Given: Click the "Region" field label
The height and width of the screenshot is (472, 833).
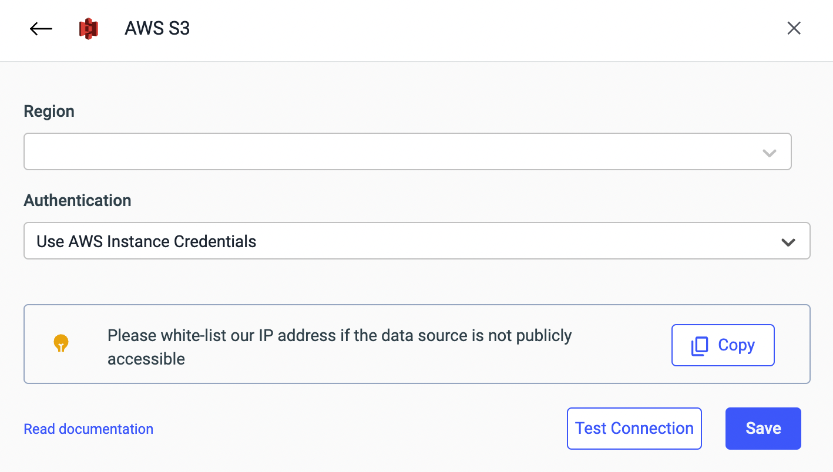Looking at the screenshot, I should (49, 112).
